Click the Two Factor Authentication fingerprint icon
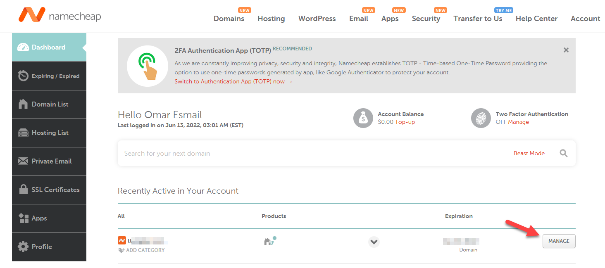 (481, 118)
